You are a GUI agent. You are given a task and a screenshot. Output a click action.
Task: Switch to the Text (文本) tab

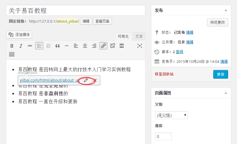tap(139, 36)
